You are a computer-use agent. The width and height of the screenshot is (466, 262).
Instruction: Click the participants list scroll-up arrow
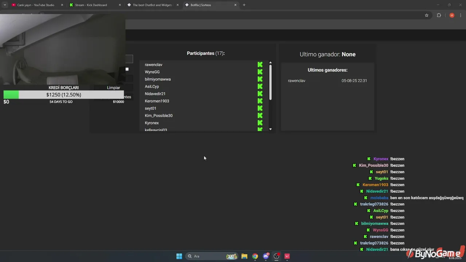point(270,63)
